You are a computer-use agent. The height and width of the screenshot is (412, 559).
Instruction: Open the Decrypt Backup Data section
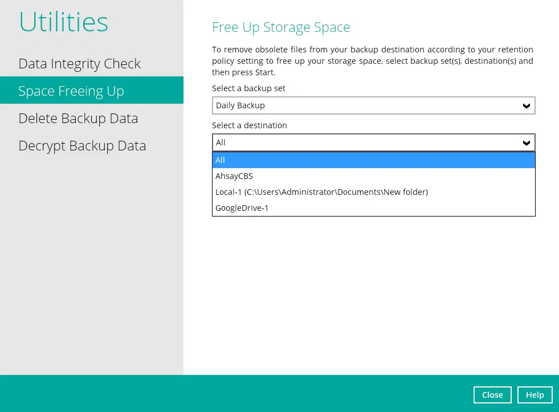pyautogui.click(x=82, y=145)
